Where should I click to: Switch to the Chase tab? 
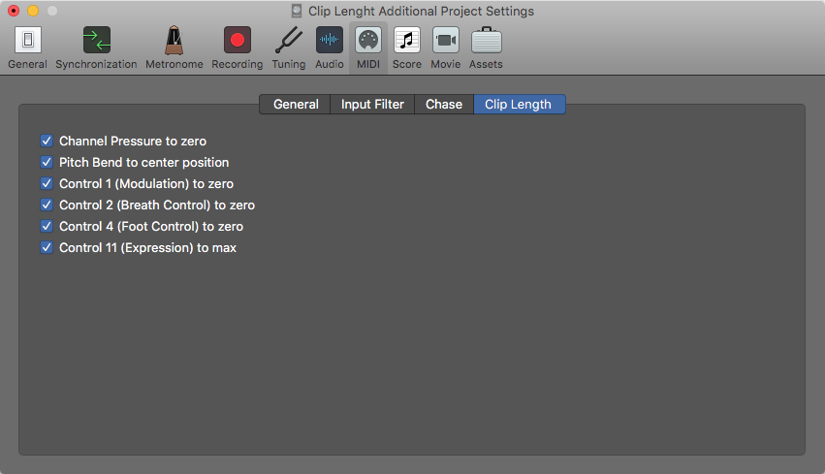pyautogui.click(x=444, y=104)
